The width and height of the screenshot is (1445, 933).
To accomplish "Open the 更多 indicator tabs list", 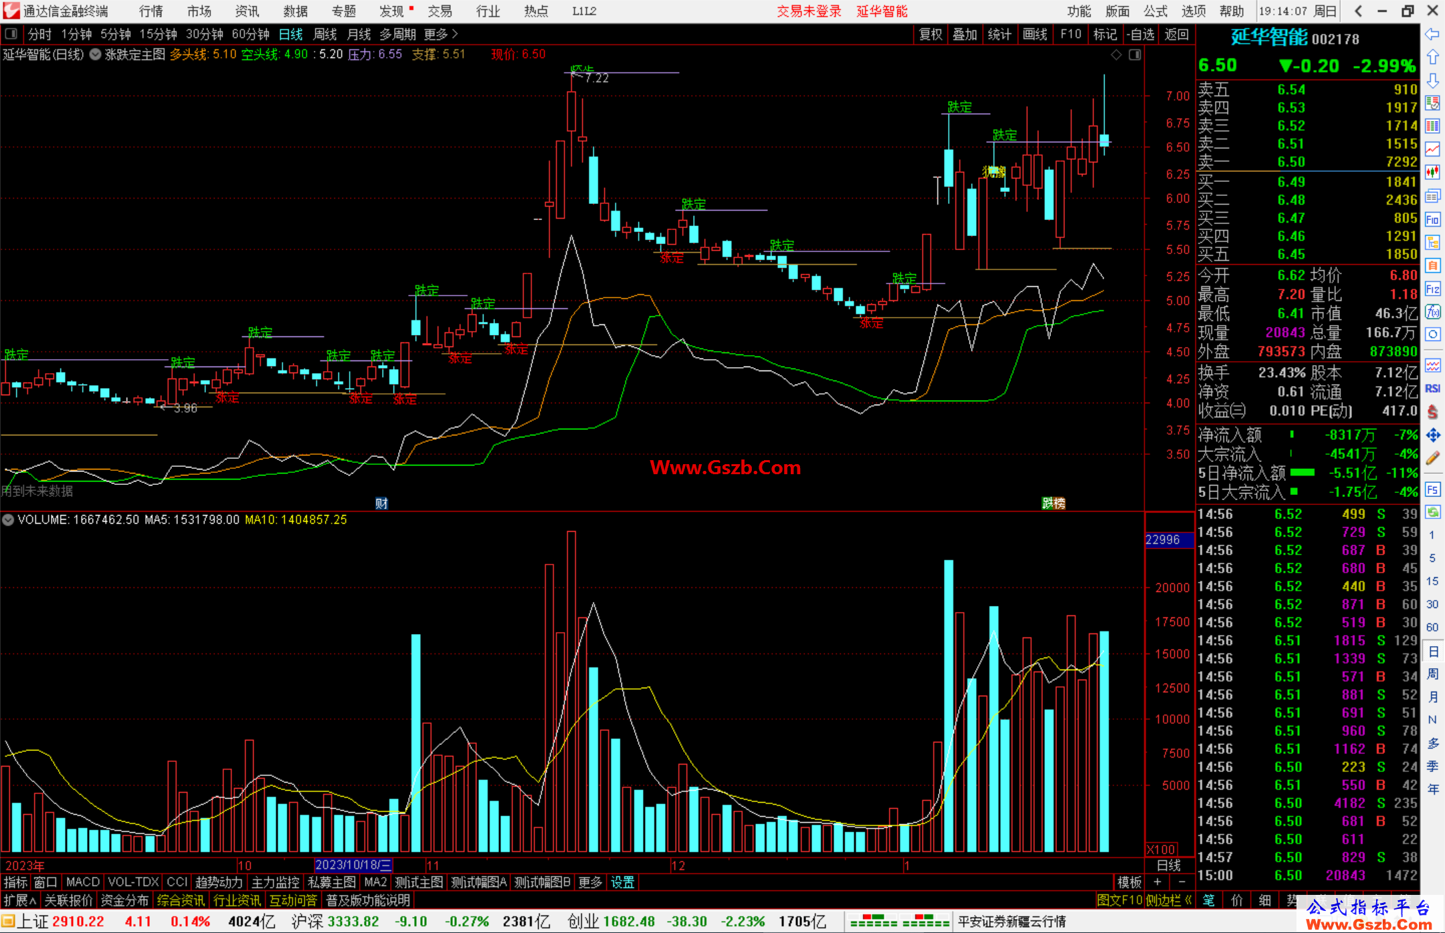I will [590, 882].
